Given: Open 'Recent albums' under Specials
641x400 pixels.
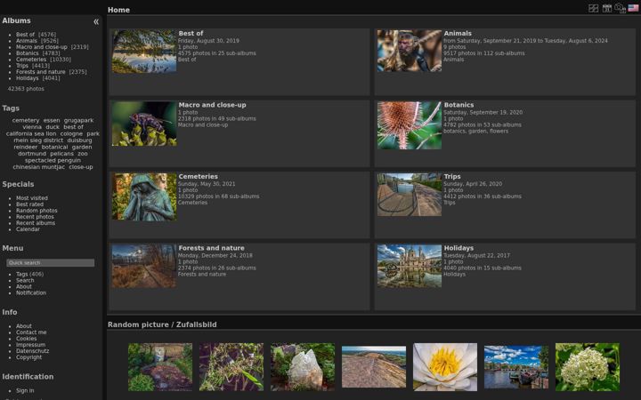Looking at the screenshot, I should tap(36, 223).
